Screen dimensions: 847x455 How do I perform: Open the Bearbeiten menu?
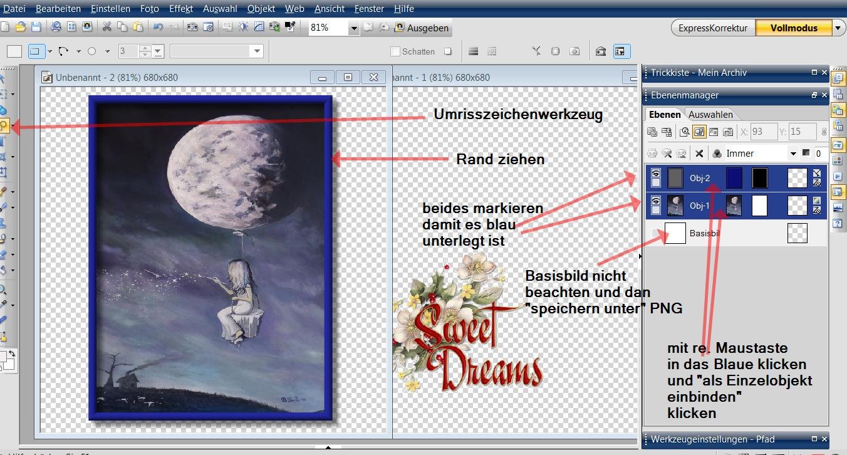(58, 9)
